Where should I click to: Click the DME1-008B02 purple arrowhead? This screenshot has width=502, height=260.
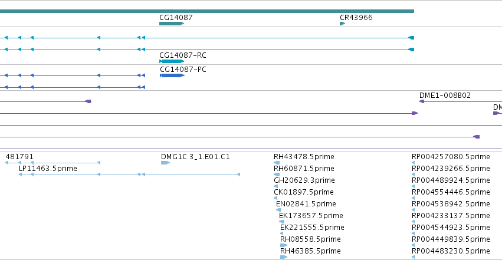point(422,101)
